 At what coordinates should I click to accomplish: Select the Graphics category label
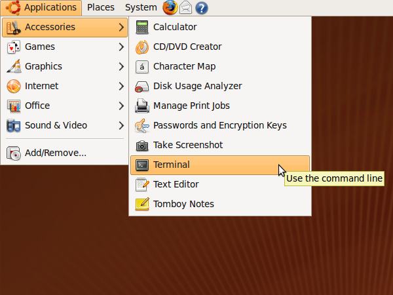43,66
